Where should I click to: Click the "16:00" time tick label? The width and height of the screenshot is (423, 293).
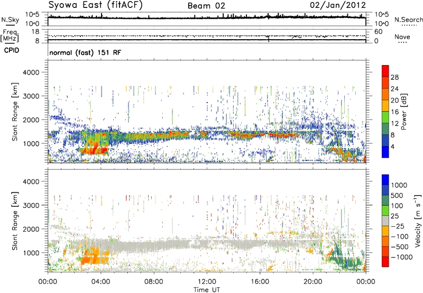point(260,282)
